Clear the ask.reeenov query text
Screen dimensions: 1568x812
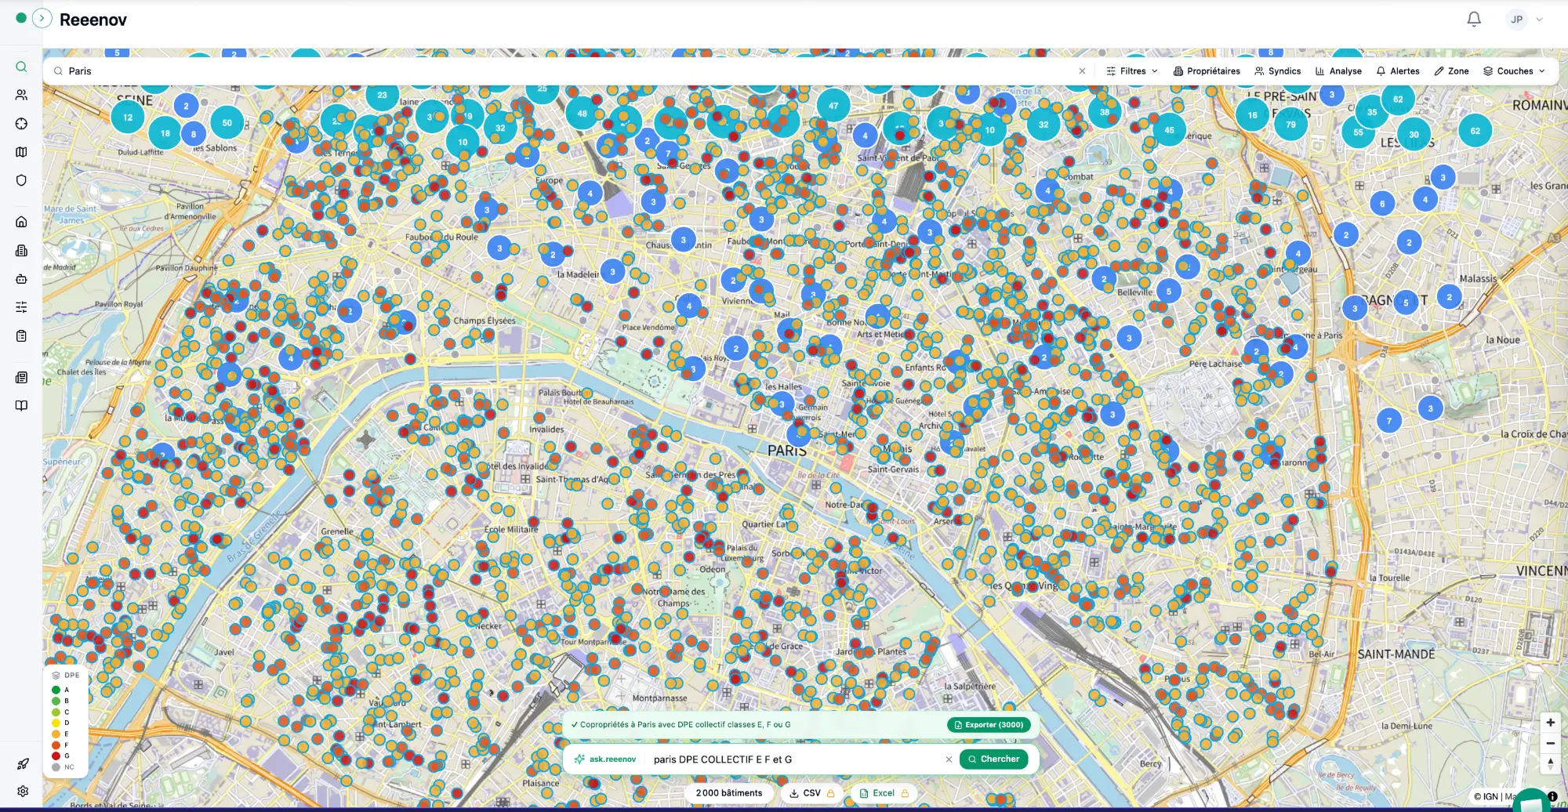[949, 759]
